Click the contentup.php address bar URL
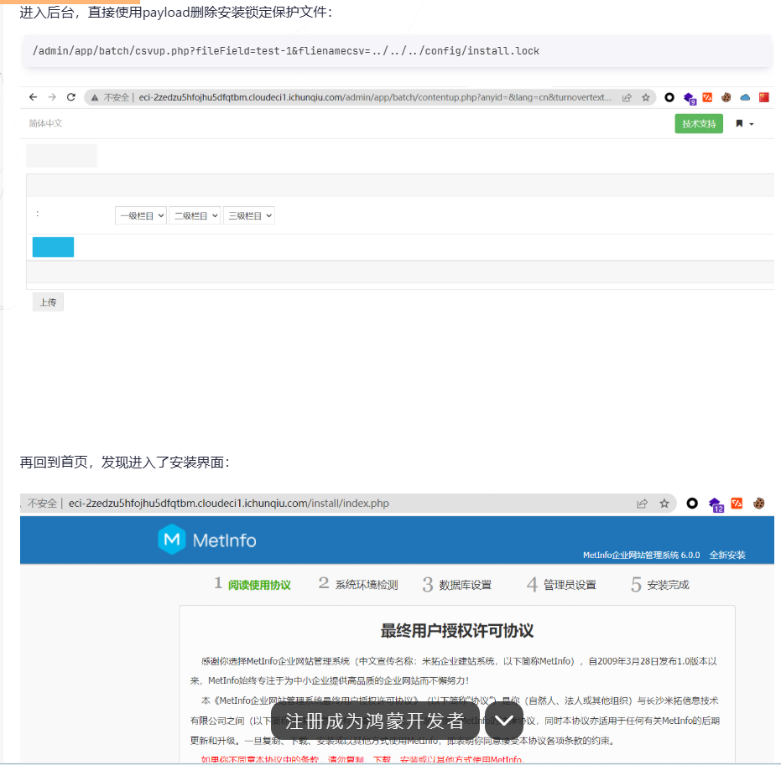The height and width of the screenshot is (765, 781). pyautogui.click(x=374, y=97)
